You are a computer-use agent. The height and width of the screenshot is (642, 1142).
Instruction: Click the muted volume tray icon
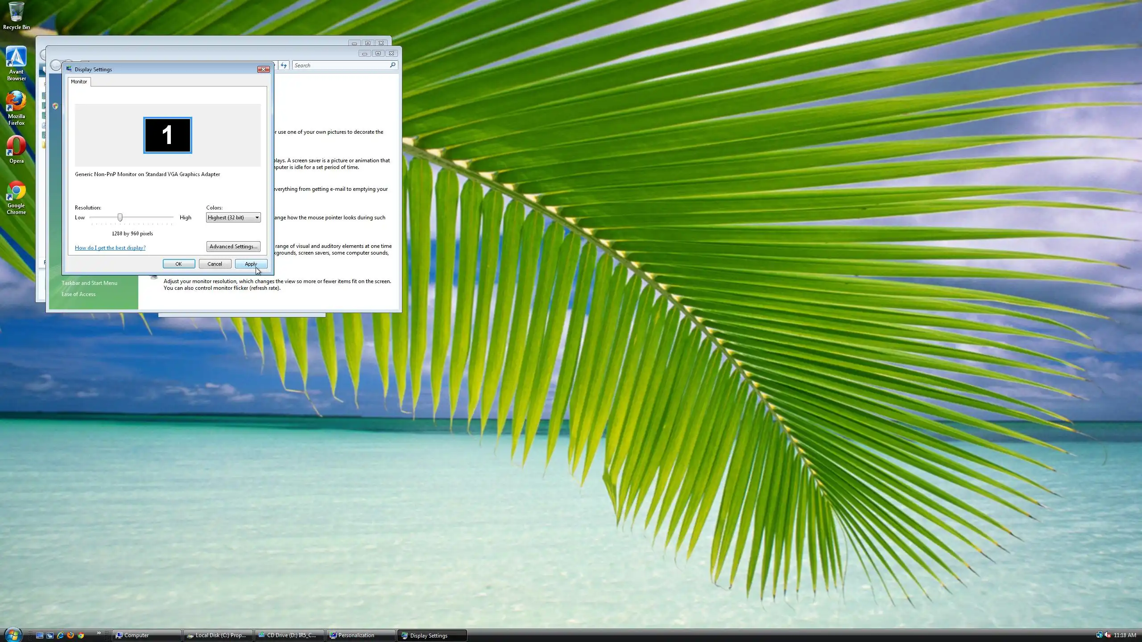pyautogui.click(x=1107, y=635)
